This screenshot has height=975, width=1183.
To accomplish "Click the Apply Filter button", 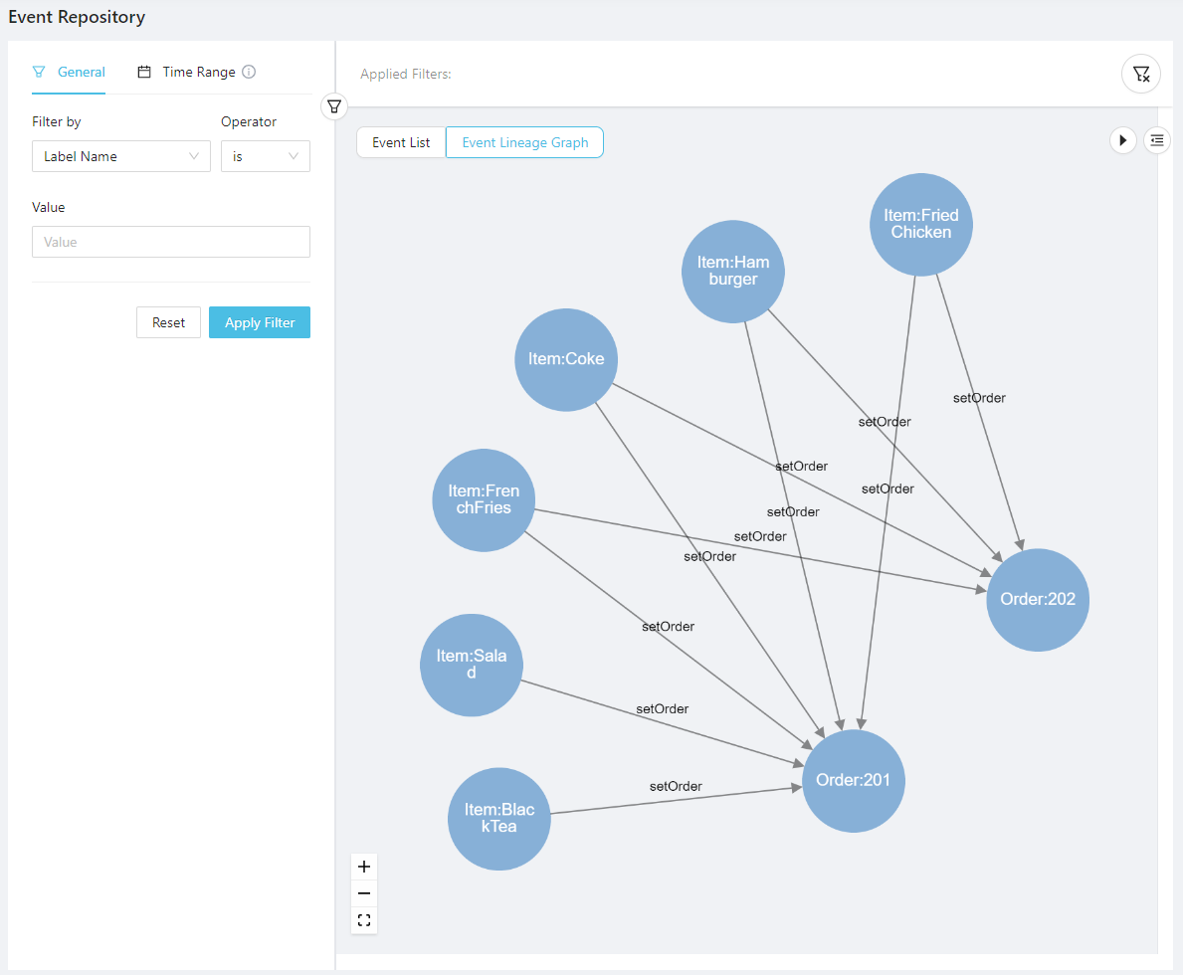I will 260,322.
